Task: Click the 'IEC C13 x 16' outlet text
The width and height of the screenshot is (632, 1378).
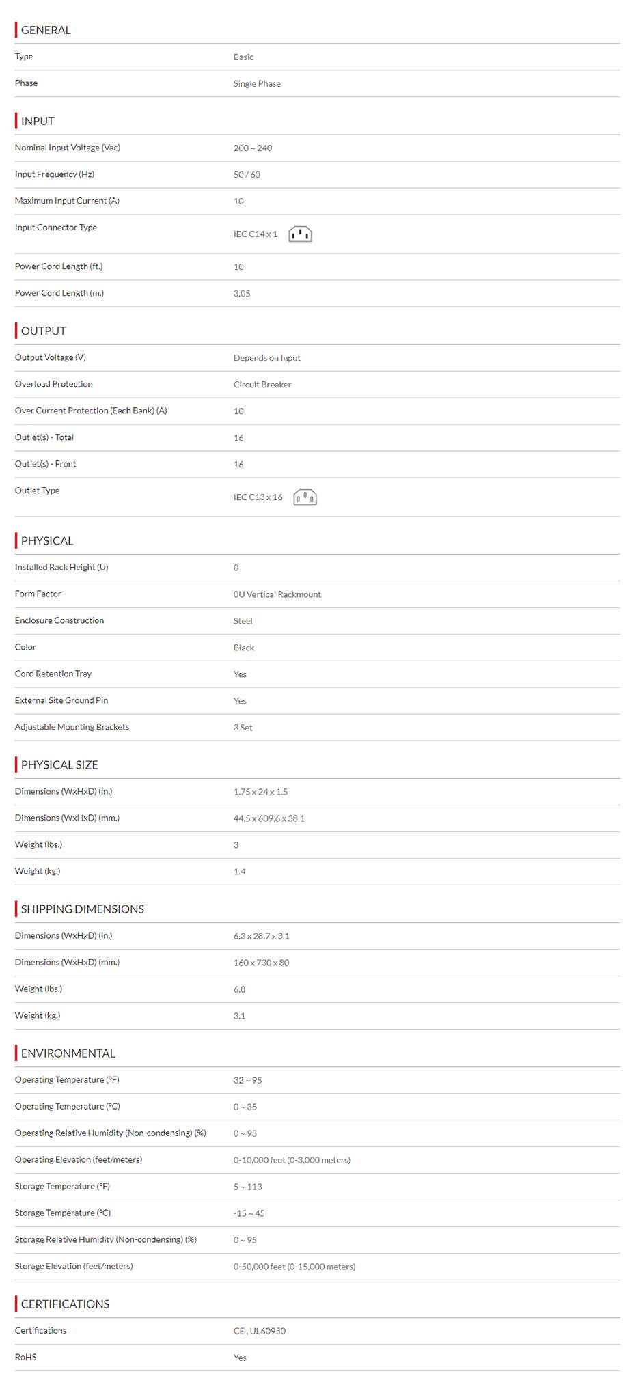Action: [x=258, y=497]
